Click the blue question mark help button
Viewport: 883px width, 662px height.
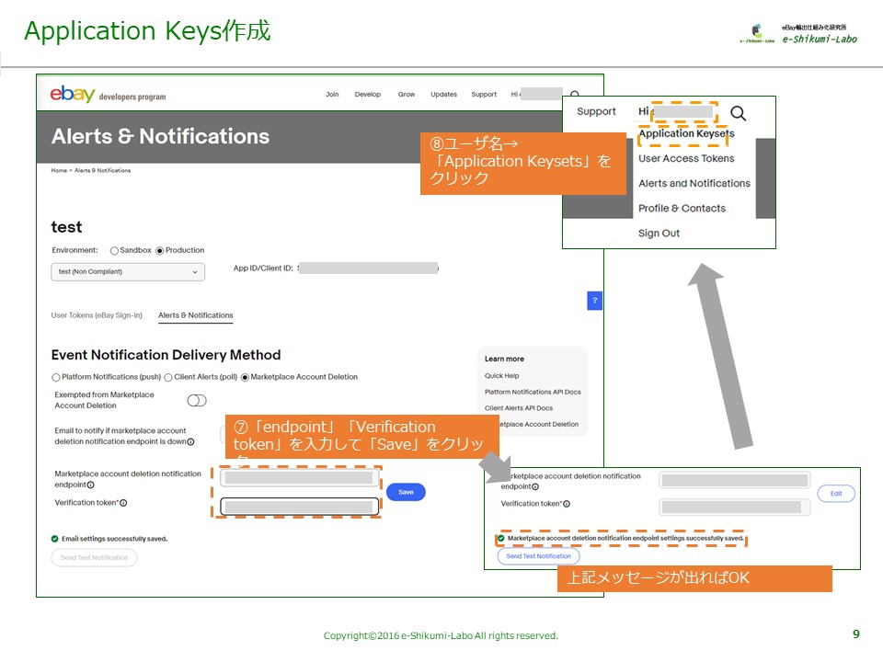594,301
